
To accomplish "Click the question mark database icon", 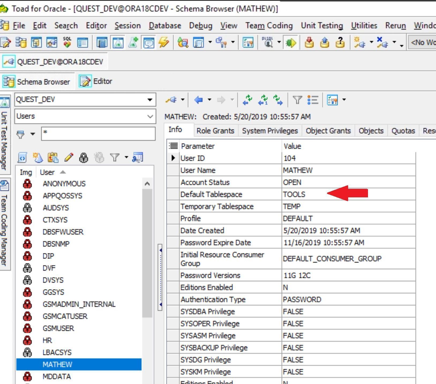I will pos(340,42).
